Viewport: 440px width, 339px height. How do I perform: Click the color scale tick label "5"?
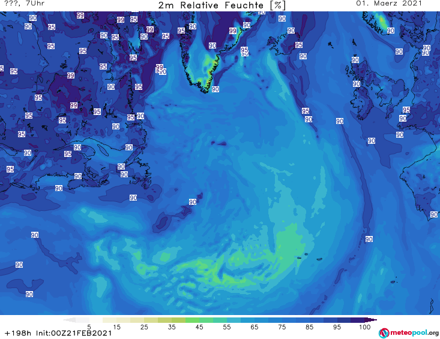pyautogui.click(x=89, y=327)
